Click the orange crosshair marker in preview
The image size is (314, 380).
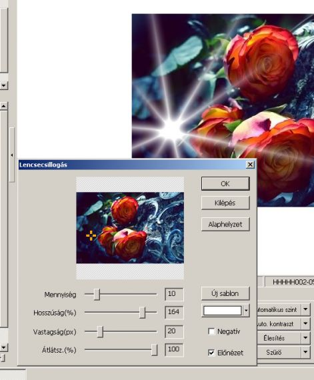click(x=91, y=235)
